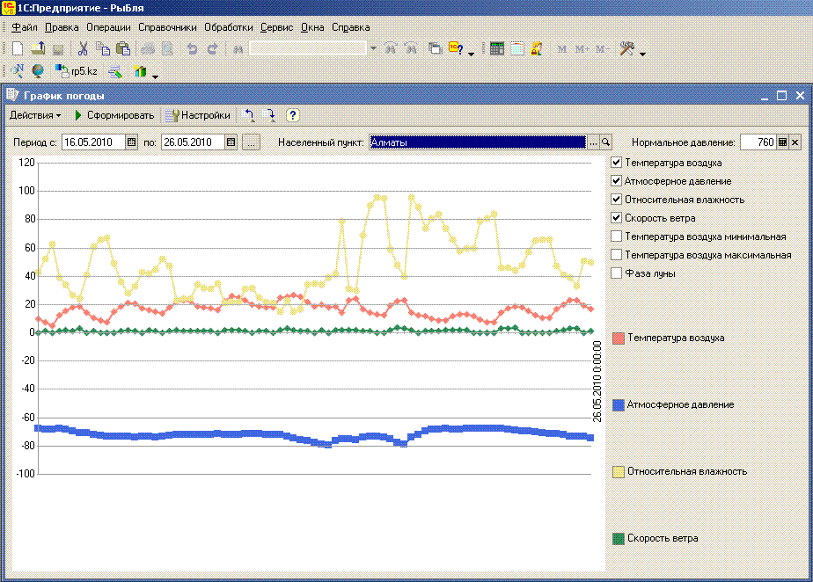813x582 pixels.
Task: Open the Справочники menu
Action: point(167,27)
